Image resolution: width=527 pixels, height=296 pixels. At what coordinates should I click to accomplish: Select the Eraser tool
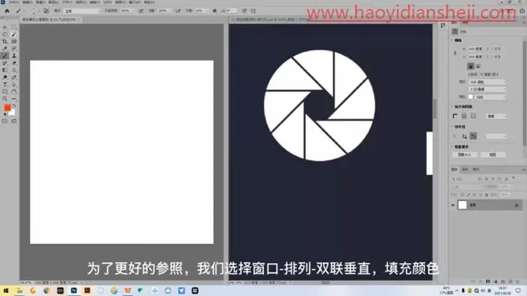coord(14,63)
